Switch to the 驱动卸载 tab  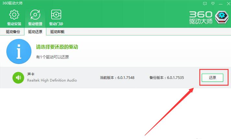coord(57,32)
